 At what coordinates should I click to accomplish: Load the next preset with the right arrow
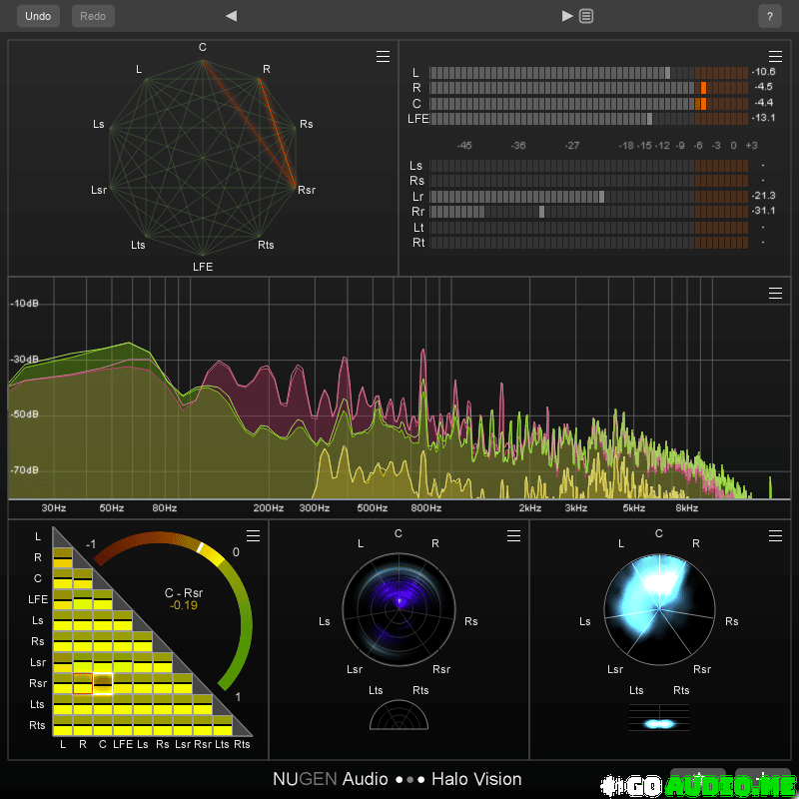pyautogui.click(x=567, y=16)
